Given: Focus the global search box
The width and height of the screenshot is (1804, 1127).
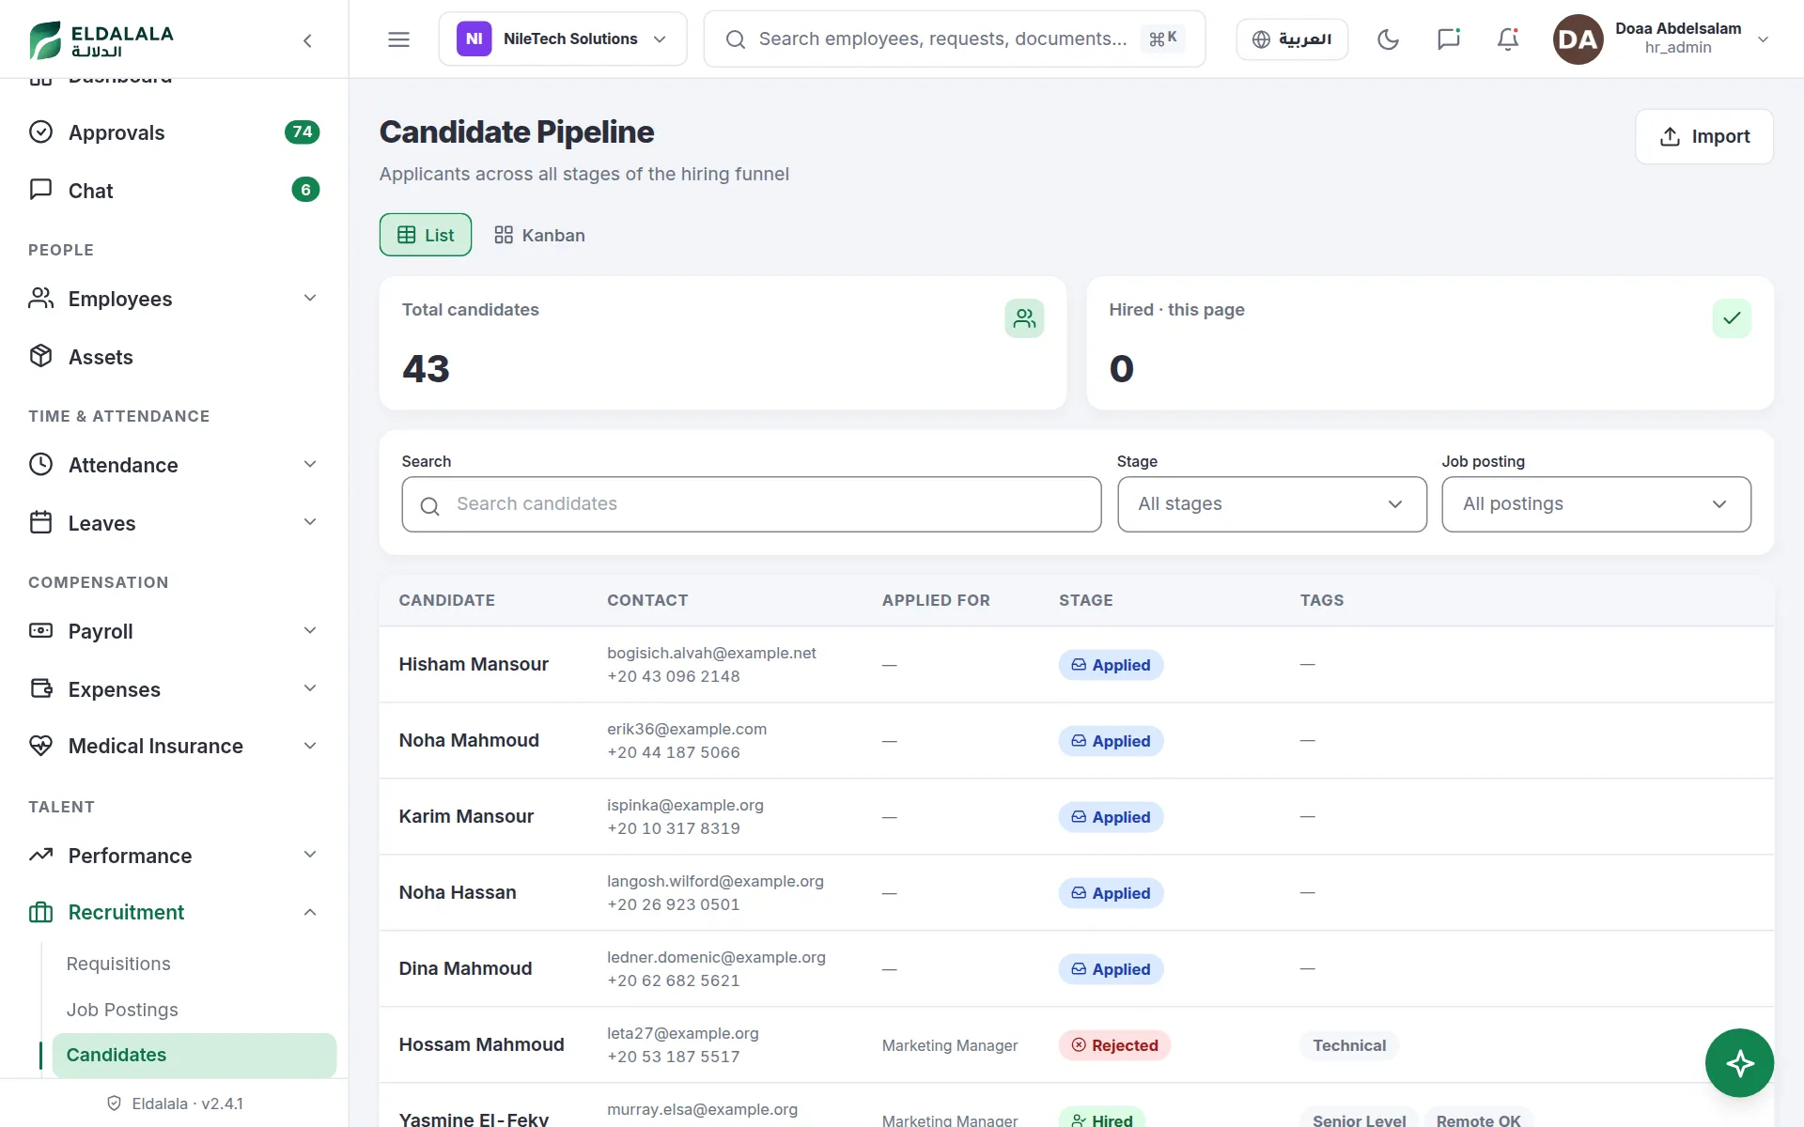Looking at the screenshot, I should coord(955,39).
